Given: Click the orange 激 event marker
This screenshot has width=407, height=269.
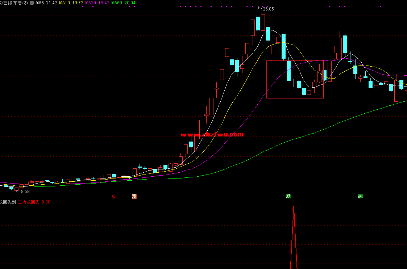Looking at the screenshot, I should [x=134, y=196].
